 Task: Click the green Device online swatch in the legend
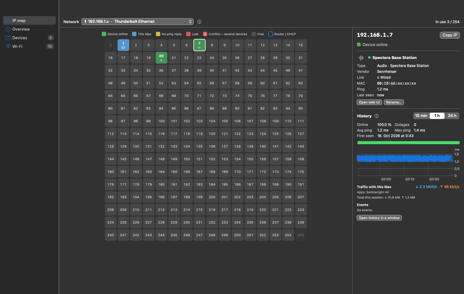pyautogui.click(x=104, y=34)
